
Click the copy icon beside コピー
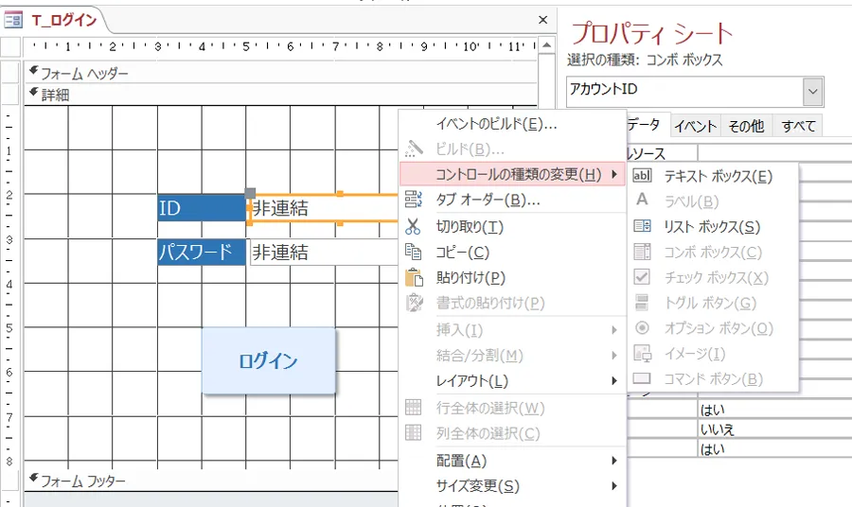coord(413,252)
